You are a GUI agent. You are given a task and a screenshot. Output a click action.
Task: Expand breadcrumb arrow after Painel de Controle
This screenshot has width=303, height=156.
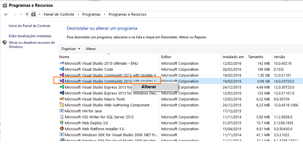click(x=78, y=14)
